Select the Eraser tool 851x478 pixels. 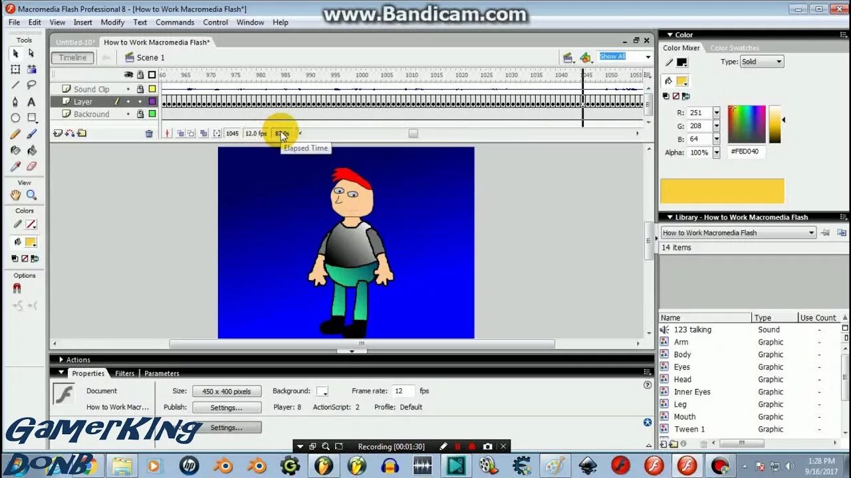point(31,167)
